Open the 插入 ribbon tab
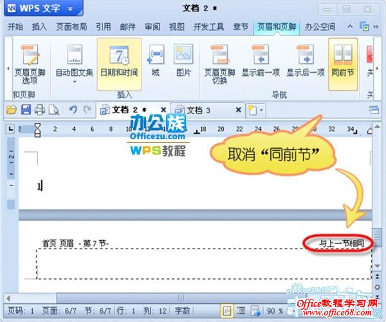The width and height of the screenshot is (386, 322). tap(39, 26)
